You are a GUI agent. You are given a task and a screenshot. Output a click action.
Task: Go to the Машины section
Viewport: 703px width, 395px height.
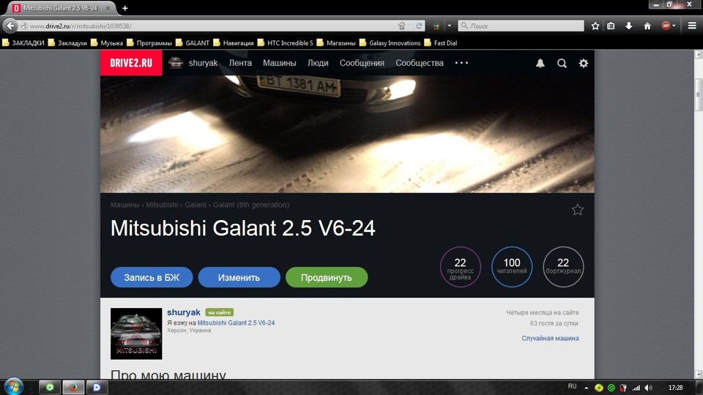click(x=279, y=63)
